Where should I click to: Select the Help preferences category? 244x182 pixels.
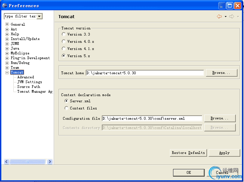[15, 34]
